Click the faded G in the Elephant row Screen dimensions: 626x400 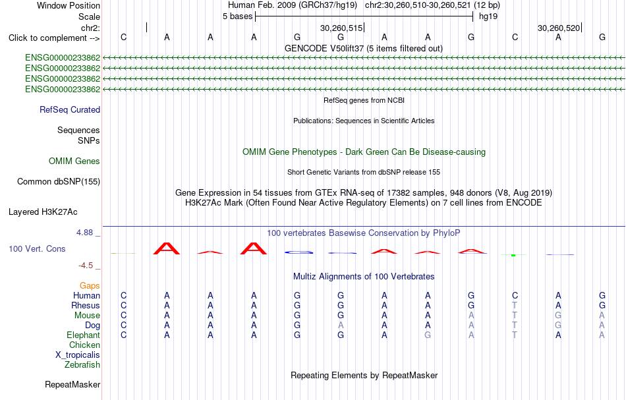pos(428,335)
